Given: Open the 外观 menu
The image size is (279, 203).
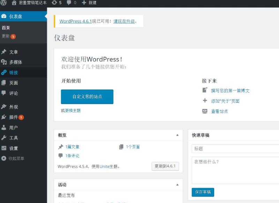Looking at the screenshot, I should pyautogui.click(x=14, y=107).
